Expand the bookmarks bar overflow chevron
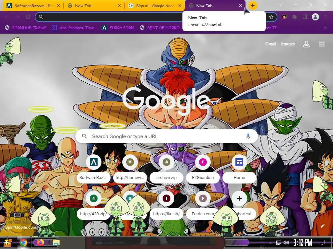This screenshot has height=249, width=333. [325, 28]
